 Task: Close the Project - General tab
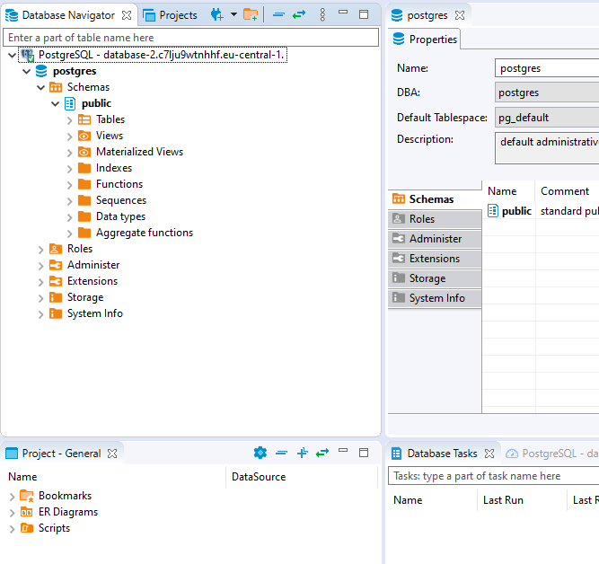point(112,454)
